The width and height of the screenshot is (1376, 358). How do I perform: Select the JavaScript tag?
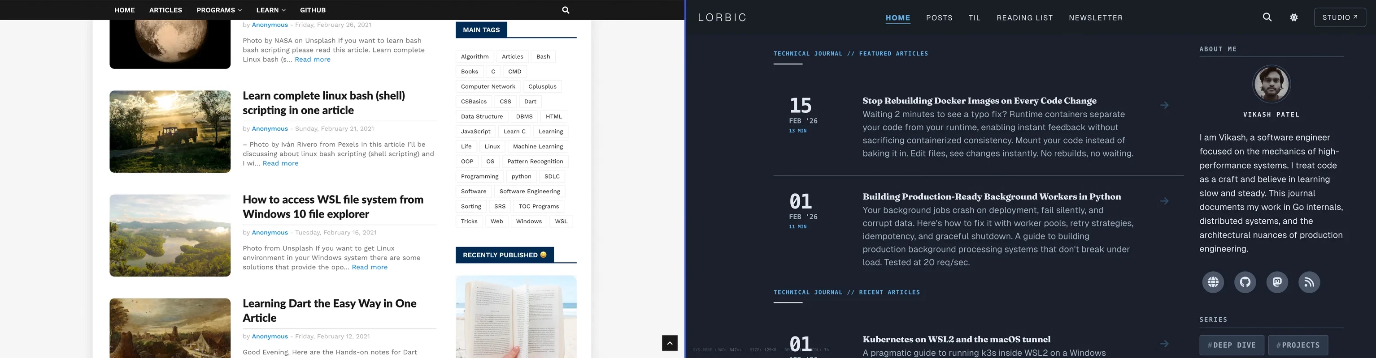click(475, 131)
